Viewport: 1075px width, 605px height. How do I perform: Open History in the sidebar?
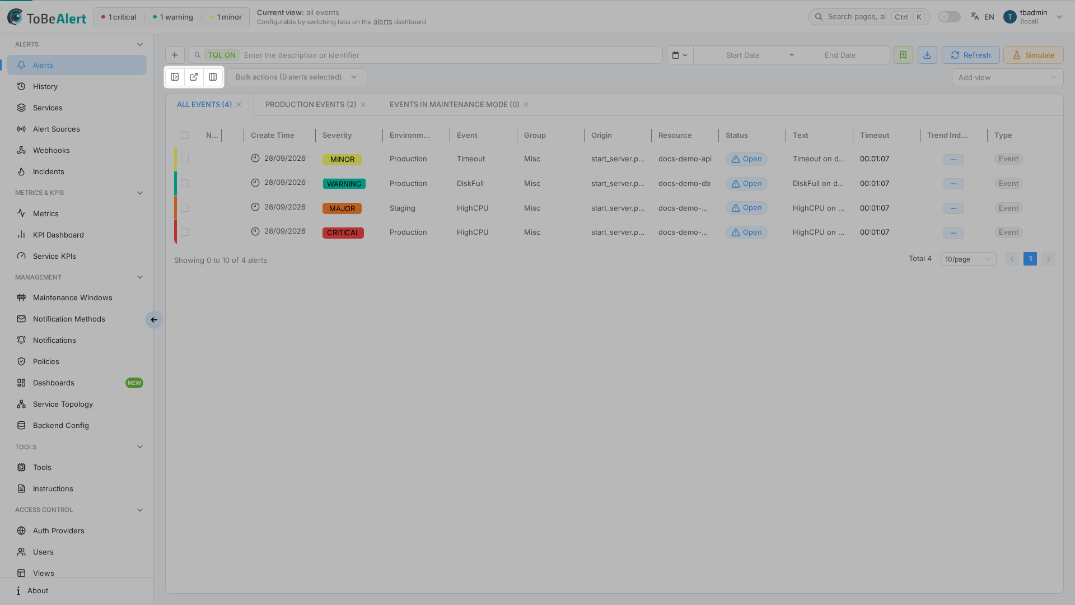click(x=77, y=86)
